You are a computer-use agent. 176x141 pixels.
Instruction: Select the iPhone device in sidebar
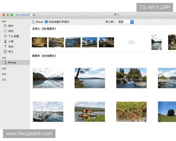click(x=12, y=63)
